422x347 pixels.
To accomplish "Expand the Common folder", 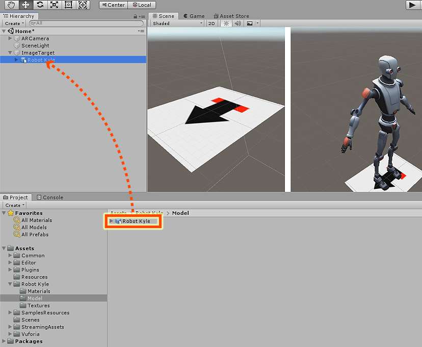I will (x=10, y=255).
